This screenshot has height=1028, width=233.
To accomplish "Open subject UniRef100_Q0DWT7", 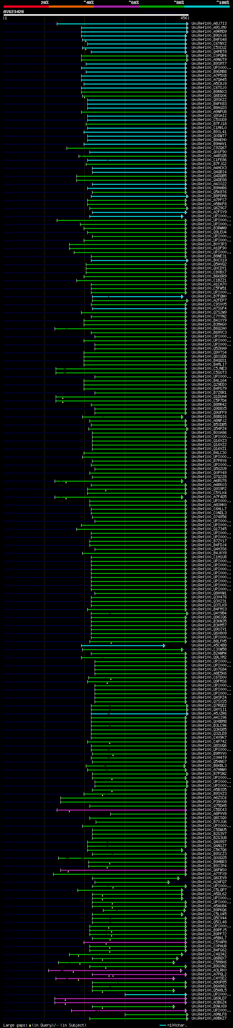I will coord(209,136).
